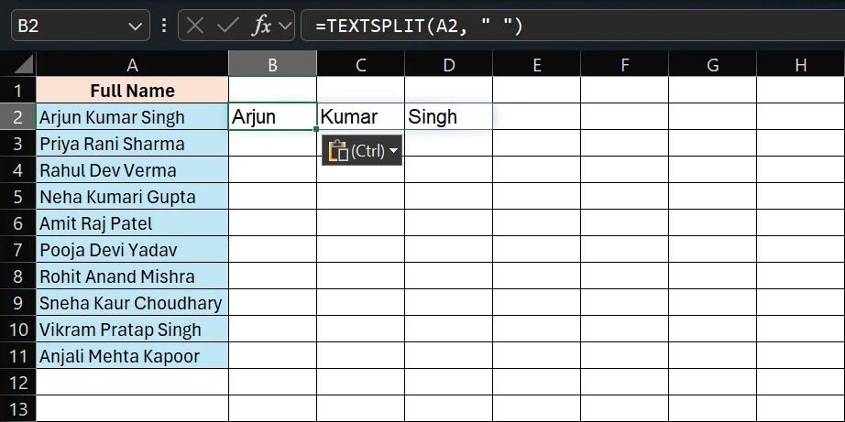Select row 9 header

pos(17,302)
